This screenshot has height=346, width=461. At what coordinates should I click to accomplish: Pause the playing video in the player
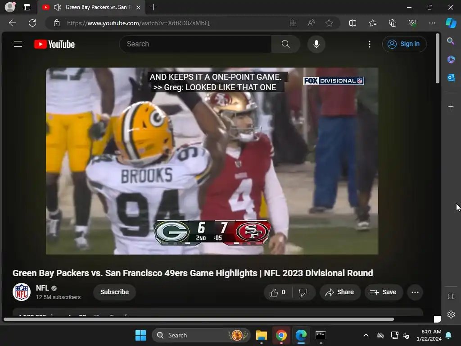[x=212, y=161]
